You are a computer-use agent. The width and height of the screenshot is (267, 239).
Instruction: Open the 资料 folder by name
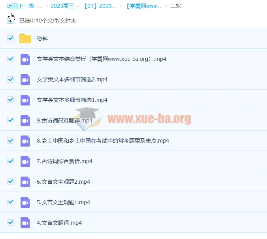[42, 39]
